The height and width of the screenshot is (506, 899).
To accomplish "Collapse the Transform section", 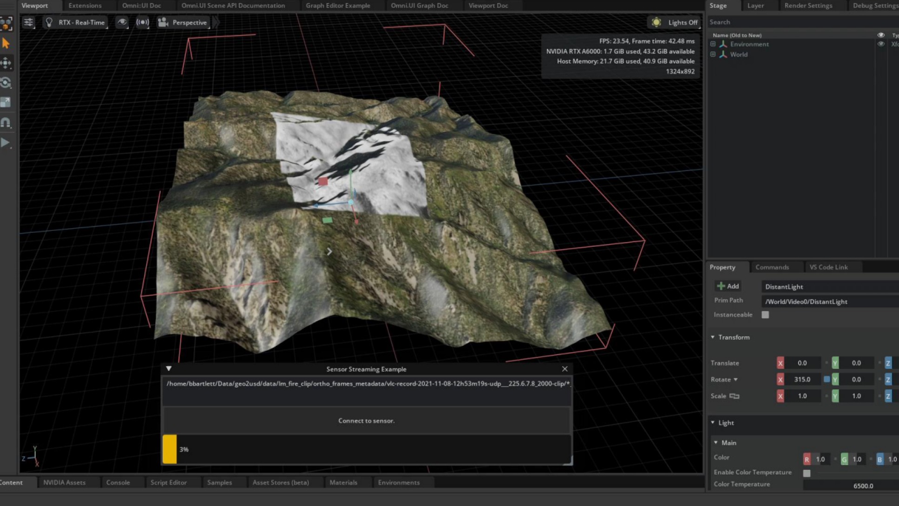I will click(x=713, y=337).
